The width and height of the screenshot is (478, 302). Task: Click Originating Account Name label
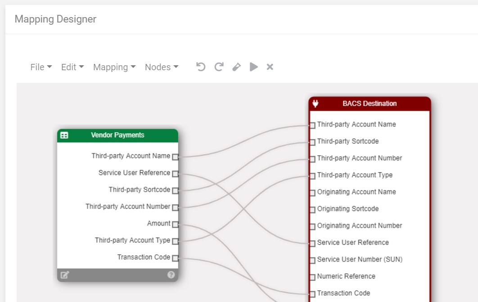[356, 192]
